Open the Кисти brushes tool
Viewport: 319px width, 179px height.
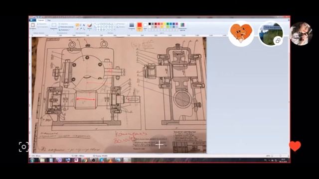pos(90,26)
